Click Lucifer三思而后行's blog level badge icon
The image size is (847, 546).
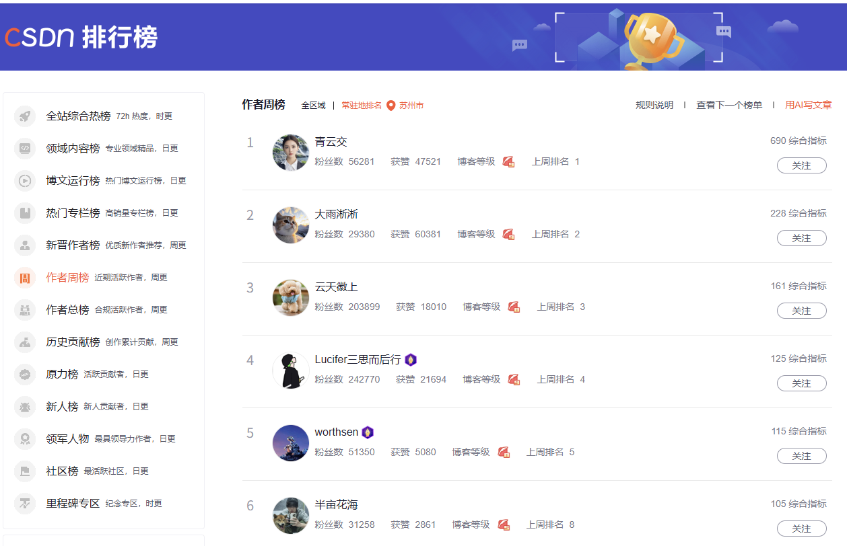pyautogui.click(x=514, y=379)
